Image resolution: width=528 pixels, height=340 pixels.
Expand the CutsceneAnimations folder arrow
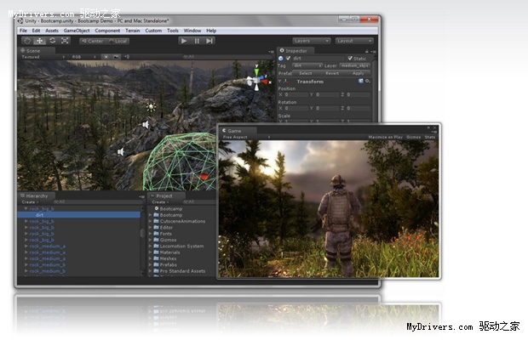tap(150, 221)
